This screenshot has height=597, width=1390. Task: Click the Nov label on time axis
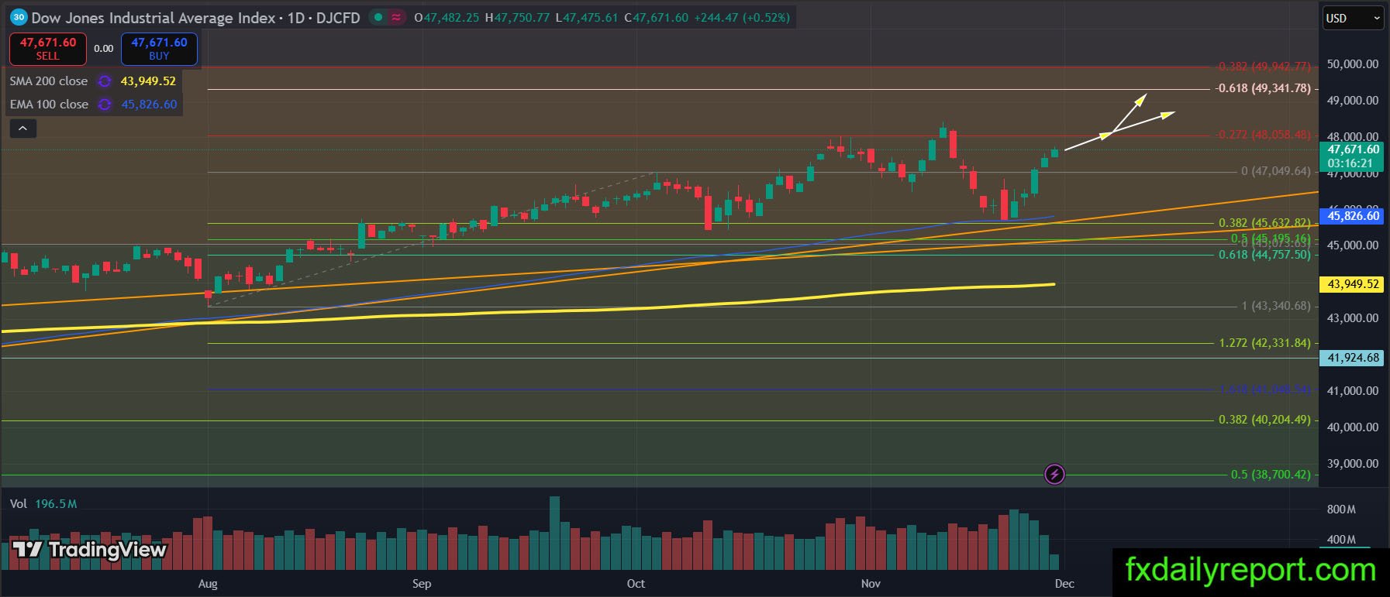pos(871,584)
